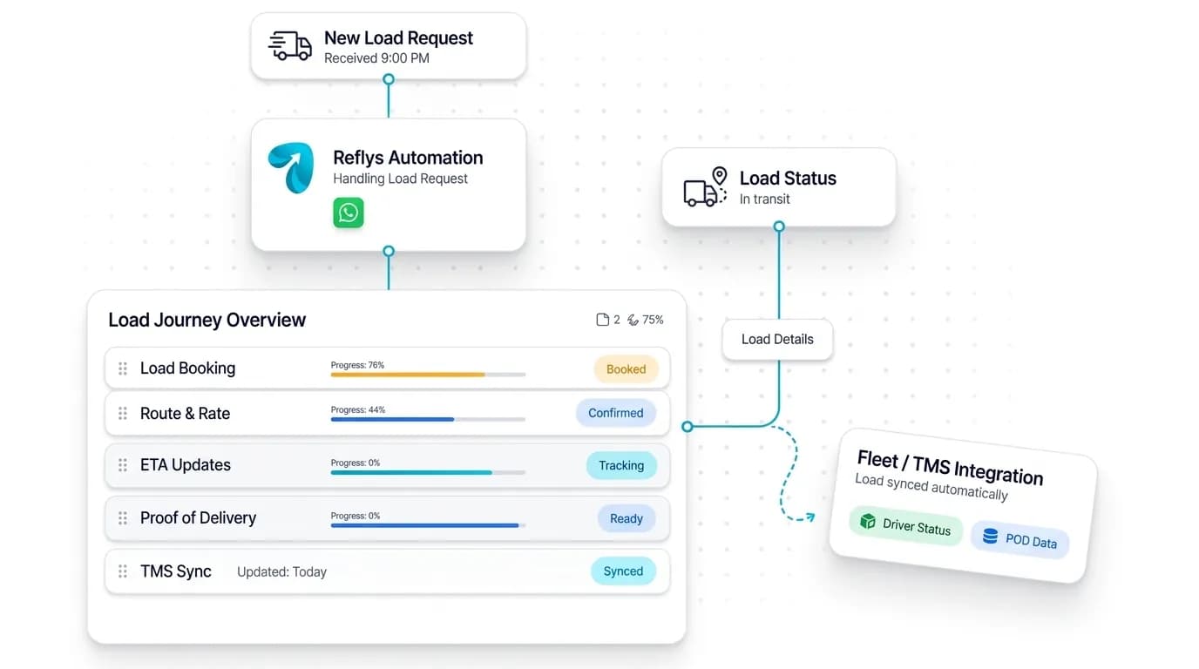Click the Received 9:00 PM text
This screenshot has height=669, width=1199.
[376, 58]
